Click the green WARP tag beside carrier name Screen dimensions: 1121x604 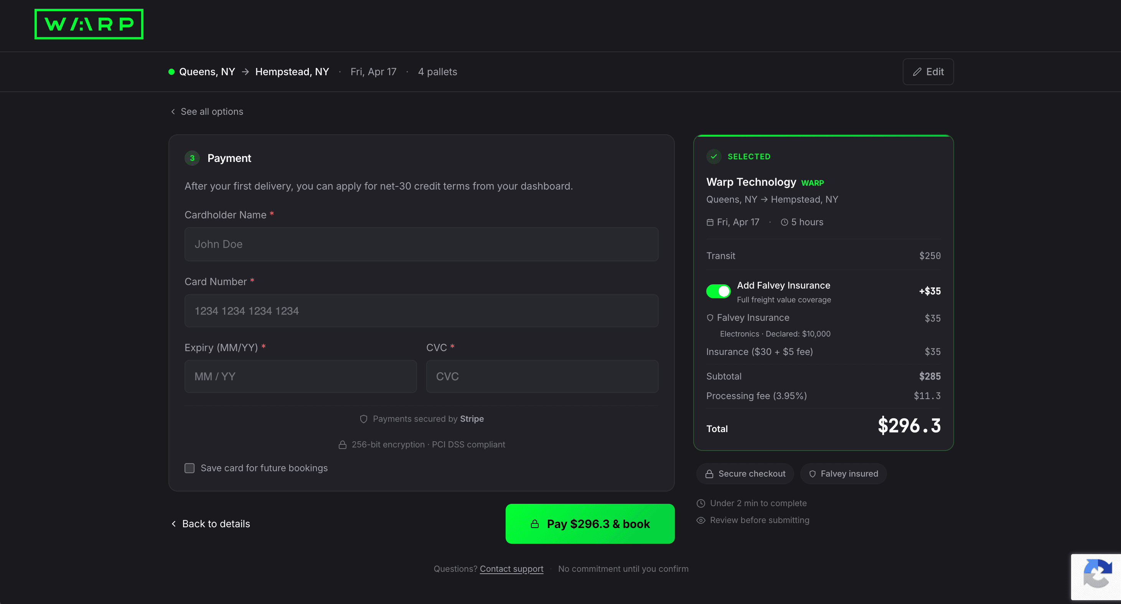[x=813, y=183]
